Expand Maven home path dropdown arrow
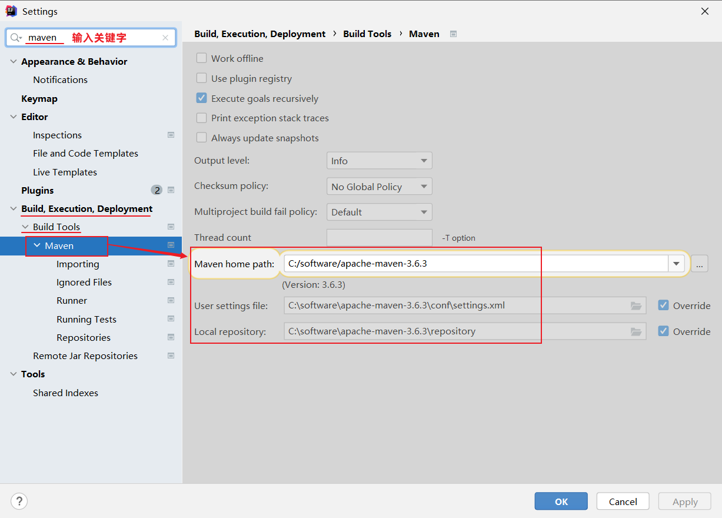The height and width of the screenshot is (518, 722). pos(676,264)
